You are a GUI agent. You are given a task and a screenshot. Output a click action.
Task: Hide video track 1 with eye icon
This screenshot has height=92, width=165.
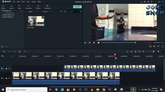(x=9, y=78)
